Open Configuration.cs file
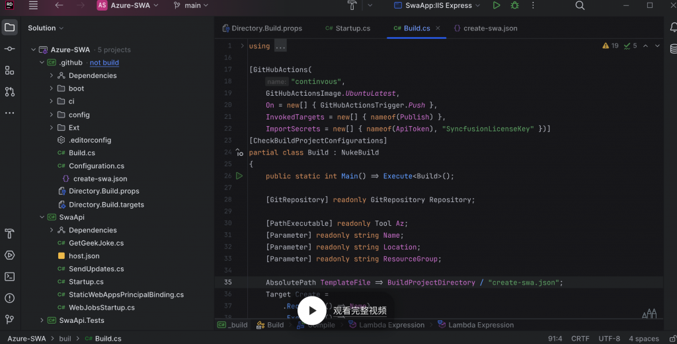 (x=97, y=166)
